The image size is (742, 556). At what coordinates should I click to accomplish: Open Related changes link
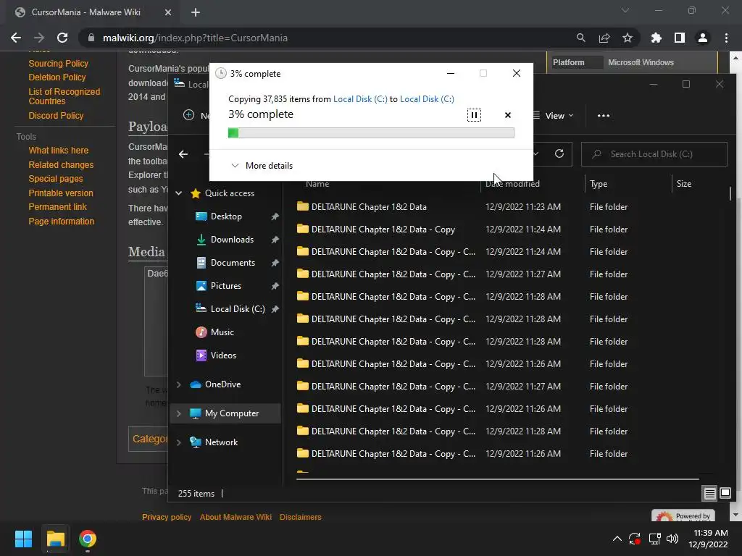pyautogui.click(x=61, y=164)
